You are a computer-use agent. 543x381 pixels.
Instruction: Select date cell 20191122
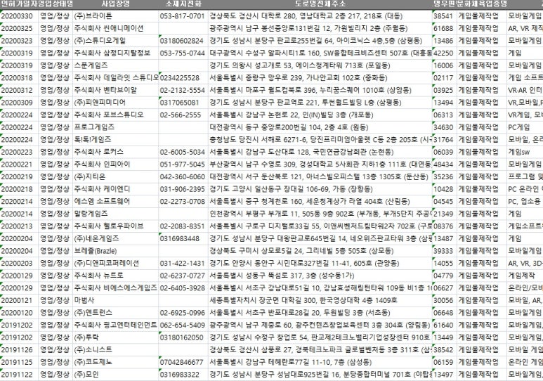19,375
